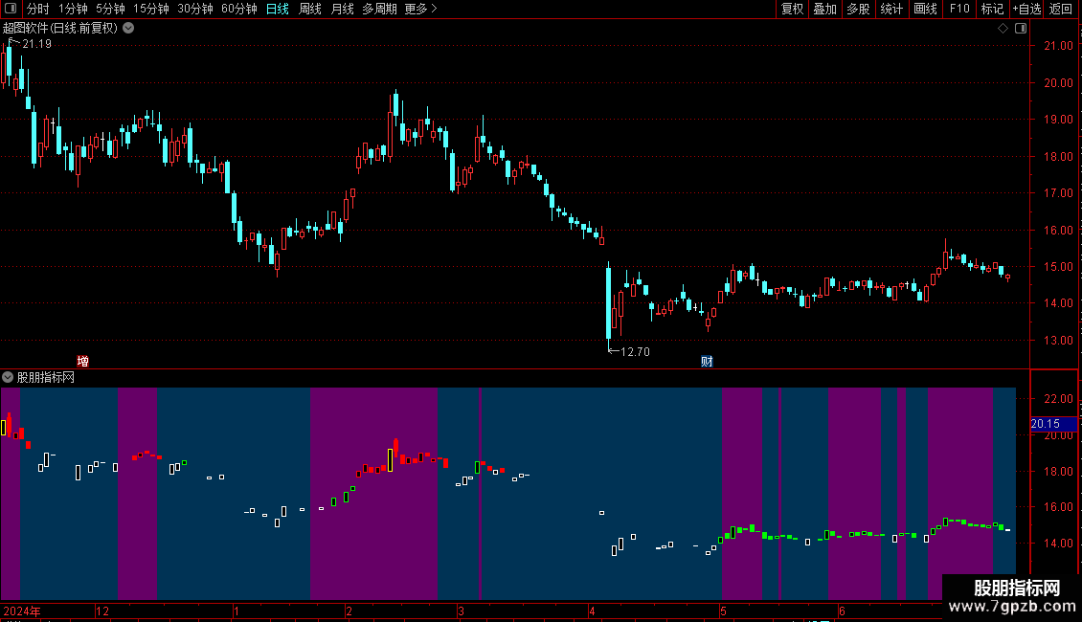
Task: Expand the 更多 periods menu
Action: coord(420,9)
